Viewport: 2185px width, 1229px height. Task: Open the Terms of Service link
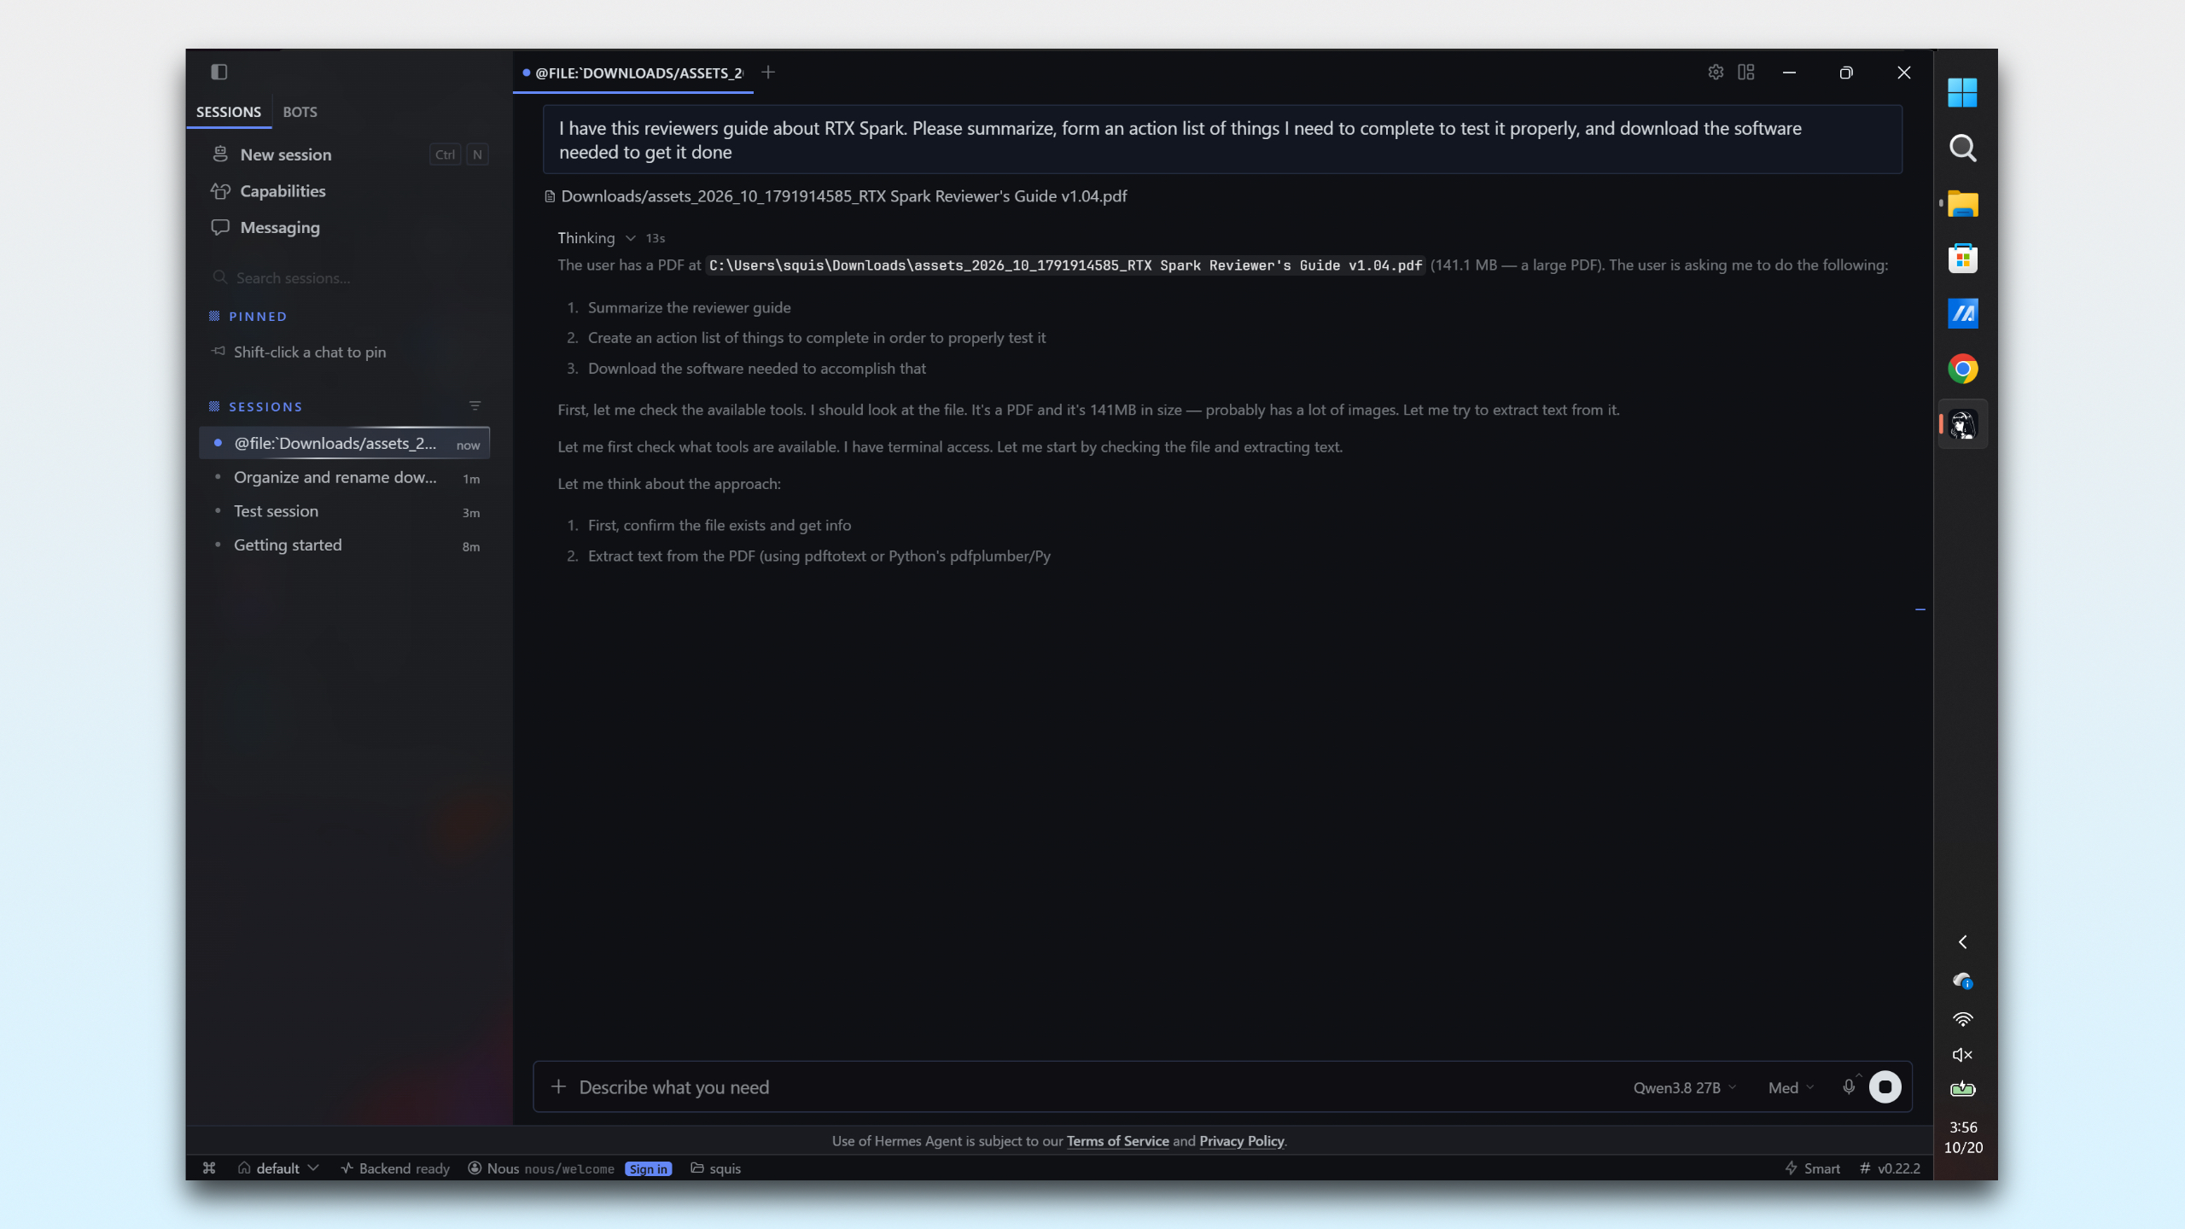[x=1117, y=1141]
